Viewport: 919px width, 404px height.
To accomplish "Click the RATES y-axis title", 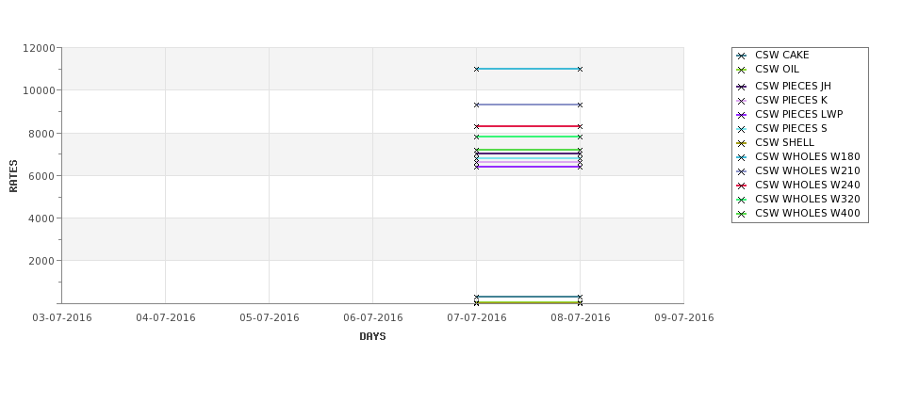I will point(14,175).
